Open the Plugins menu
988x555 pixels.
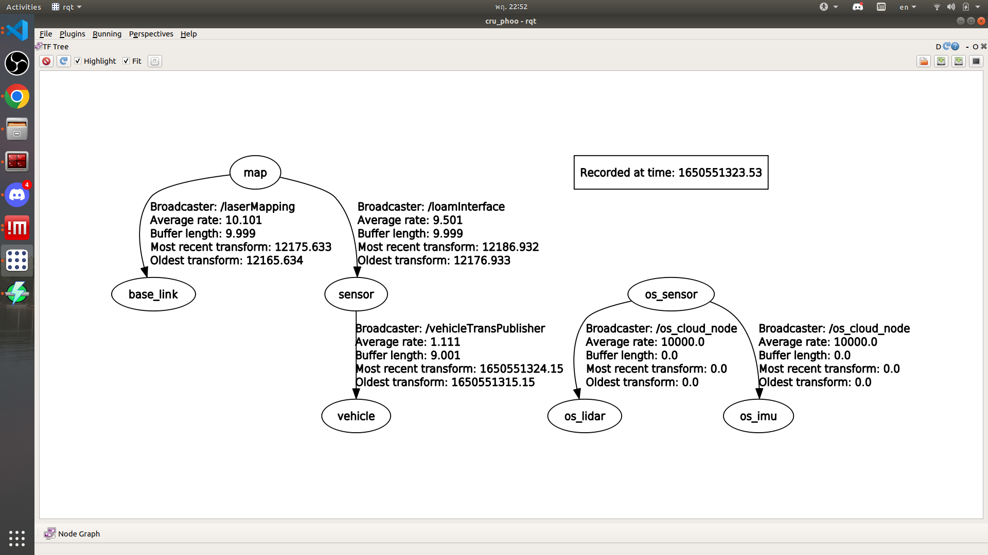tap(72, 34)
